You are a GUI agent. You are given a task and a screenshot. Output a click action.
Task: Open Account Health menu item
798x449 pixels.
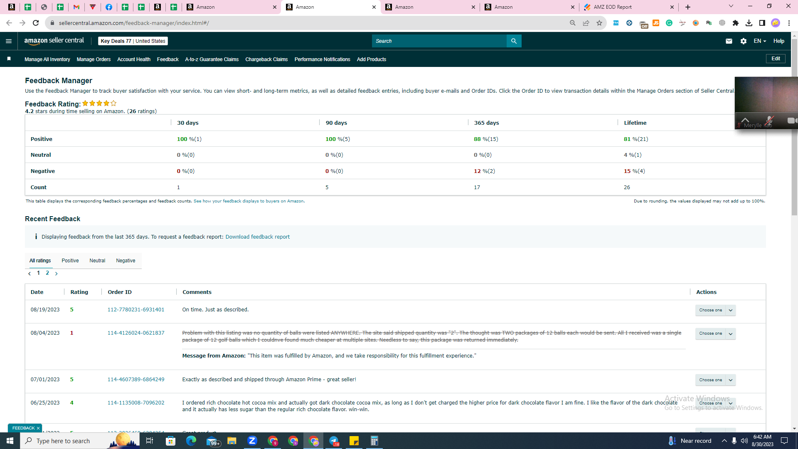(x=134, y=59)
